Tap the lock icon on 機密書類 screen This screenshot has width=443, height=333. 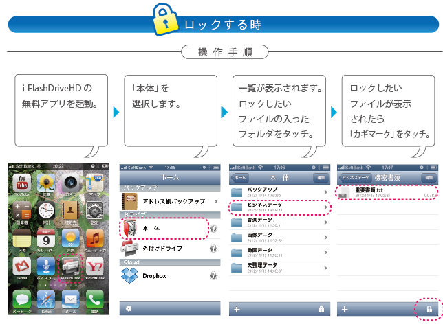pyautogui.click(x=429, y=309)
